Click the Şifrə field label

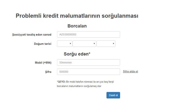tap(48, 72)
